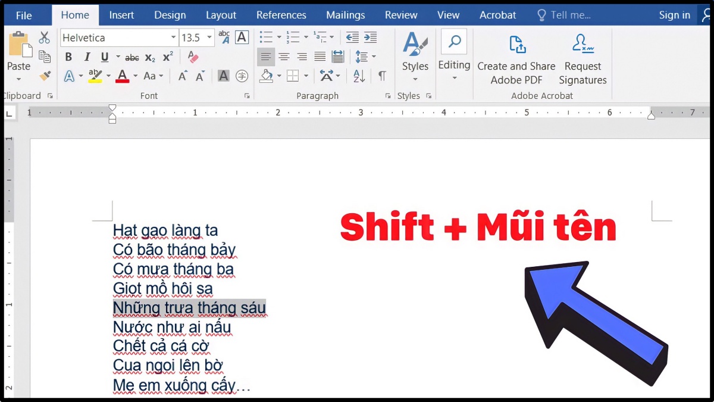714x402 pixels.
Task: Open the Sort icon in Paragraph group
Action: (358, 76)
